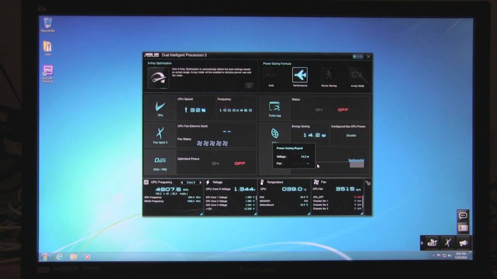Image resolution: width=497 pixels, height=279 pixels.
Task: Open the Fan Xpert shortcut in mini bar
Action: point(448,243)
